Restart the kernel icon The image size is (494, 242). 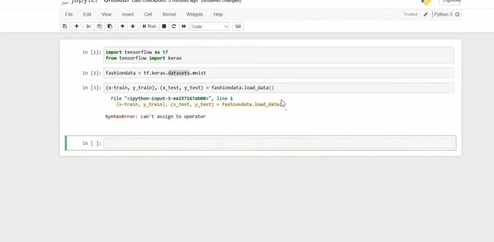click(x=173, y=27)
